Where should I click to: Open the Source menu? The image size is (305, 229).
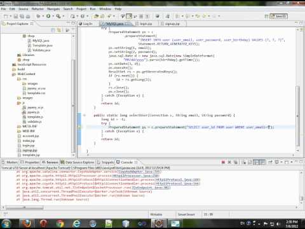[24, 9]
